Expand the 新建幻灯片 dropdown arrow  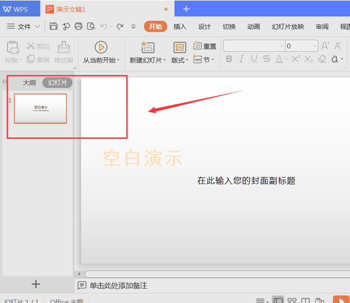point(164,60)
